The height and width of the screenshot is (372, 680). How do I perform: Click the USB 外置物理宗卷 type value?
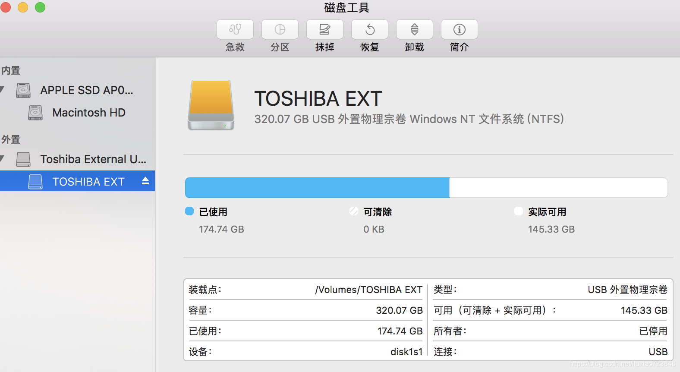(628, 290)
